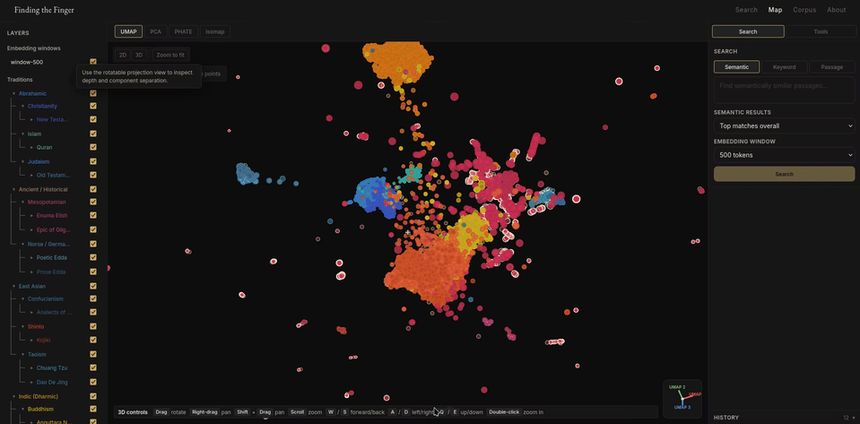This screenshot has height=424, width=860.
Task: Collapse the Taoism branch arrow
Action: (x=22, y=354)
